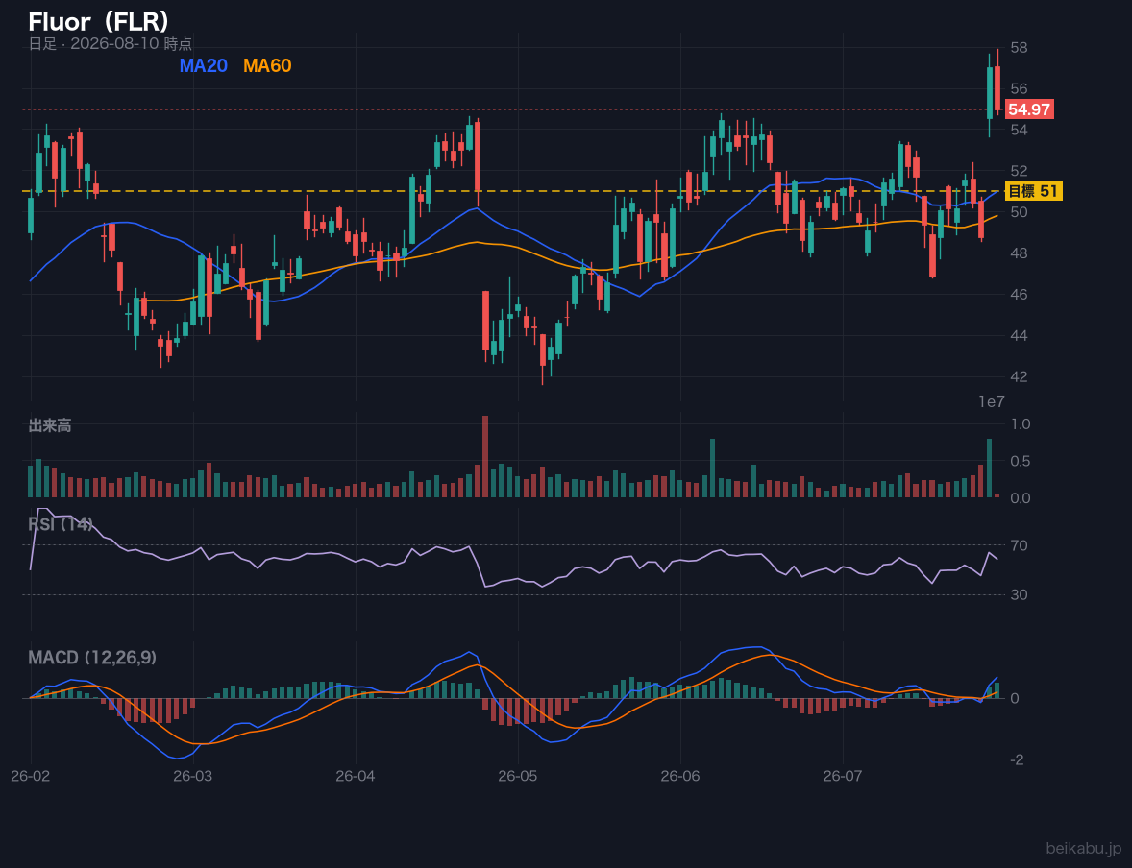Click the 42 price axis label
This screenshot has width=1132, height=868.
[1019, 376]
